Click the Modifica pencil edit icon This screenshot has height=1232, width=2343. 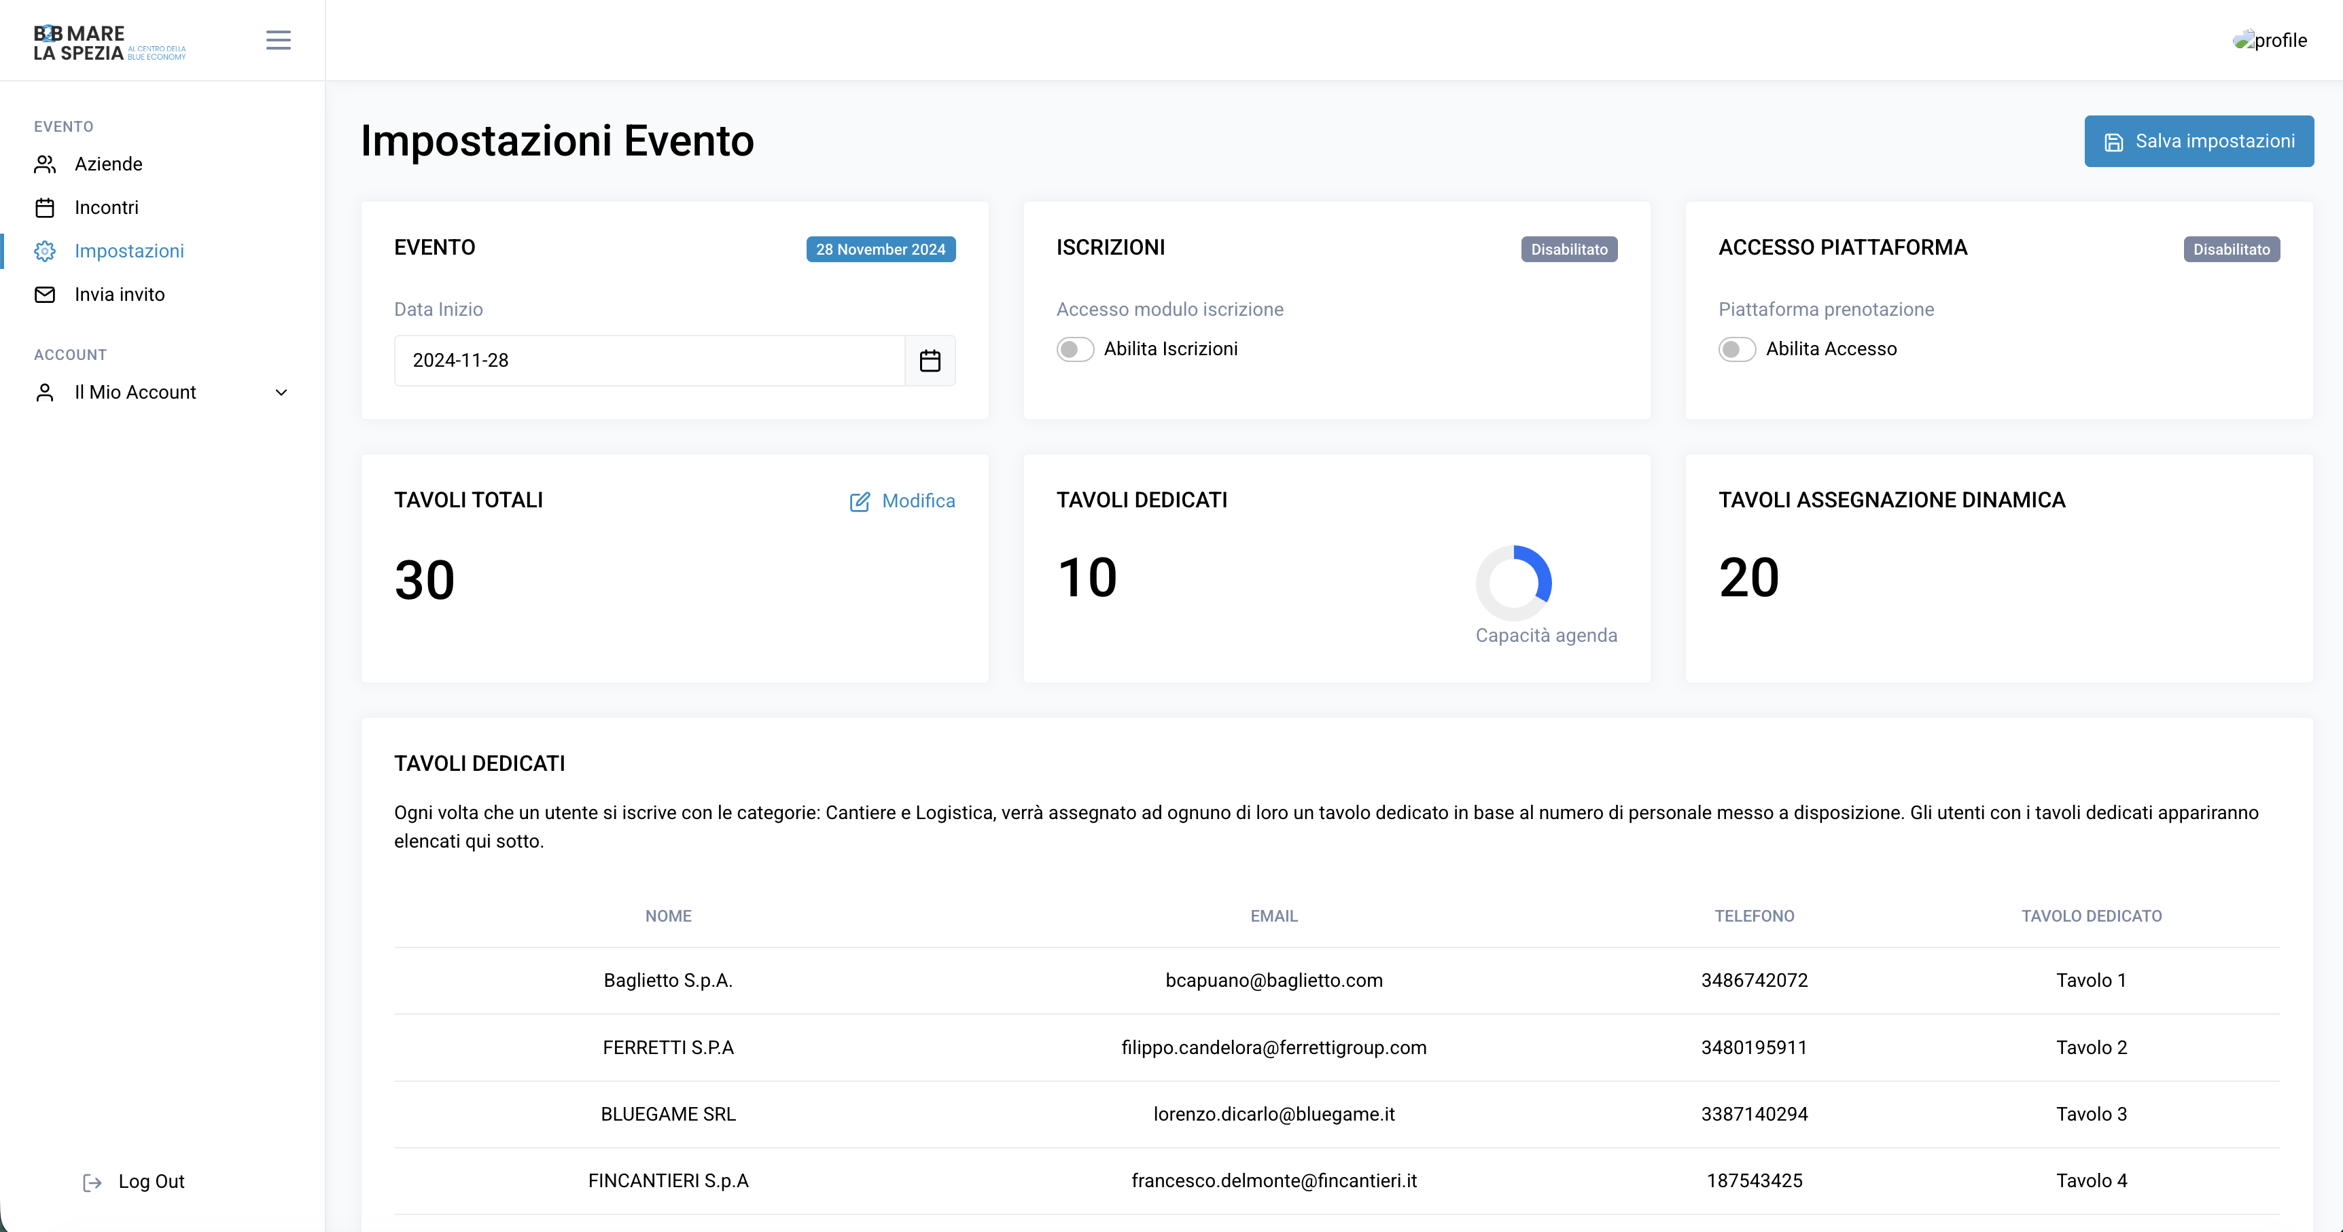click(859, 502)
